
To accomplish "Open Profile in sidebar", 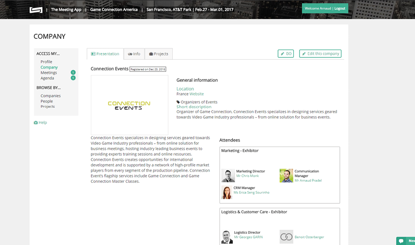I will pos(46,62).
